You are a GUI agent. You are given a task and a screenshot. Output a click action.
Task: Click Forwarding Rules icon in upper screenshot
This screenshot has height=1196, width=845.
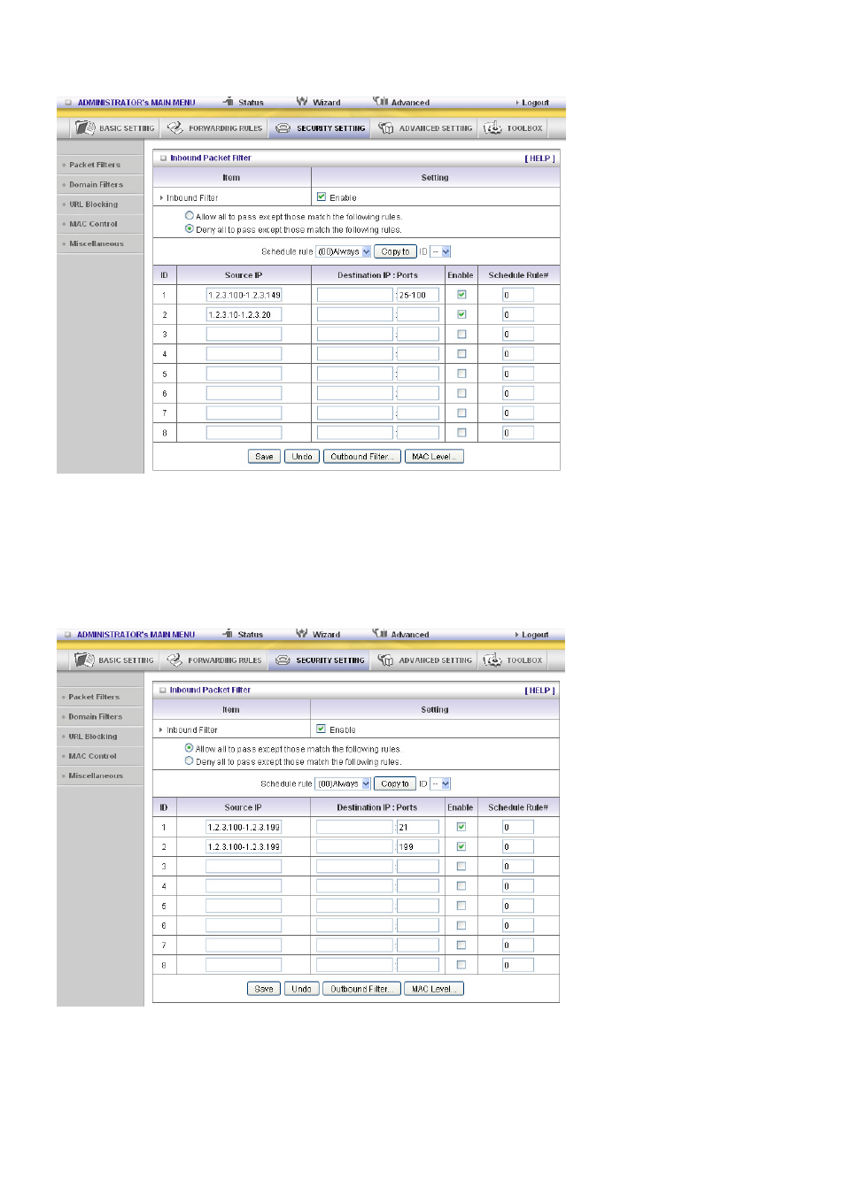(174, 127)
